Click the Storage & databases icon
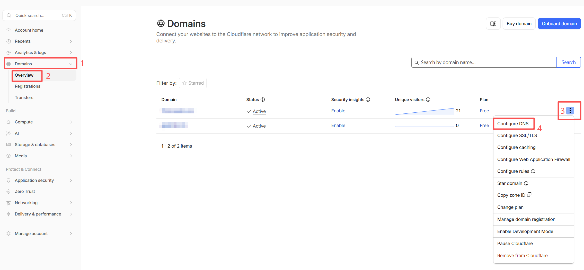The image size is (584, 270). [x=8, y=145]
